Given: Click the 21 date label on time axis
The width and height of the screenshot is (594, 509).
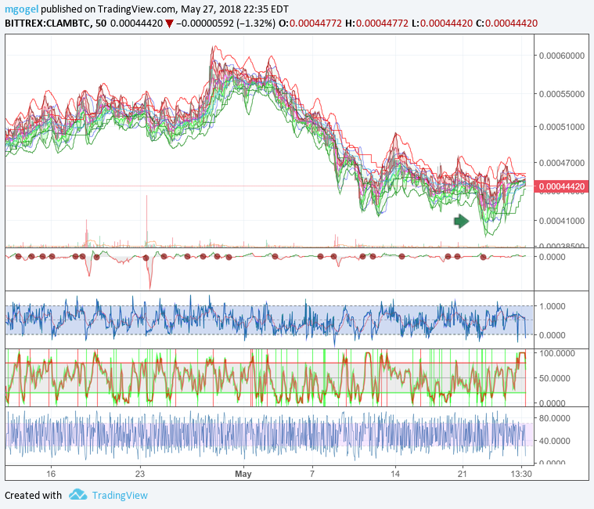Looking at the screenshot, I should 463,474.
